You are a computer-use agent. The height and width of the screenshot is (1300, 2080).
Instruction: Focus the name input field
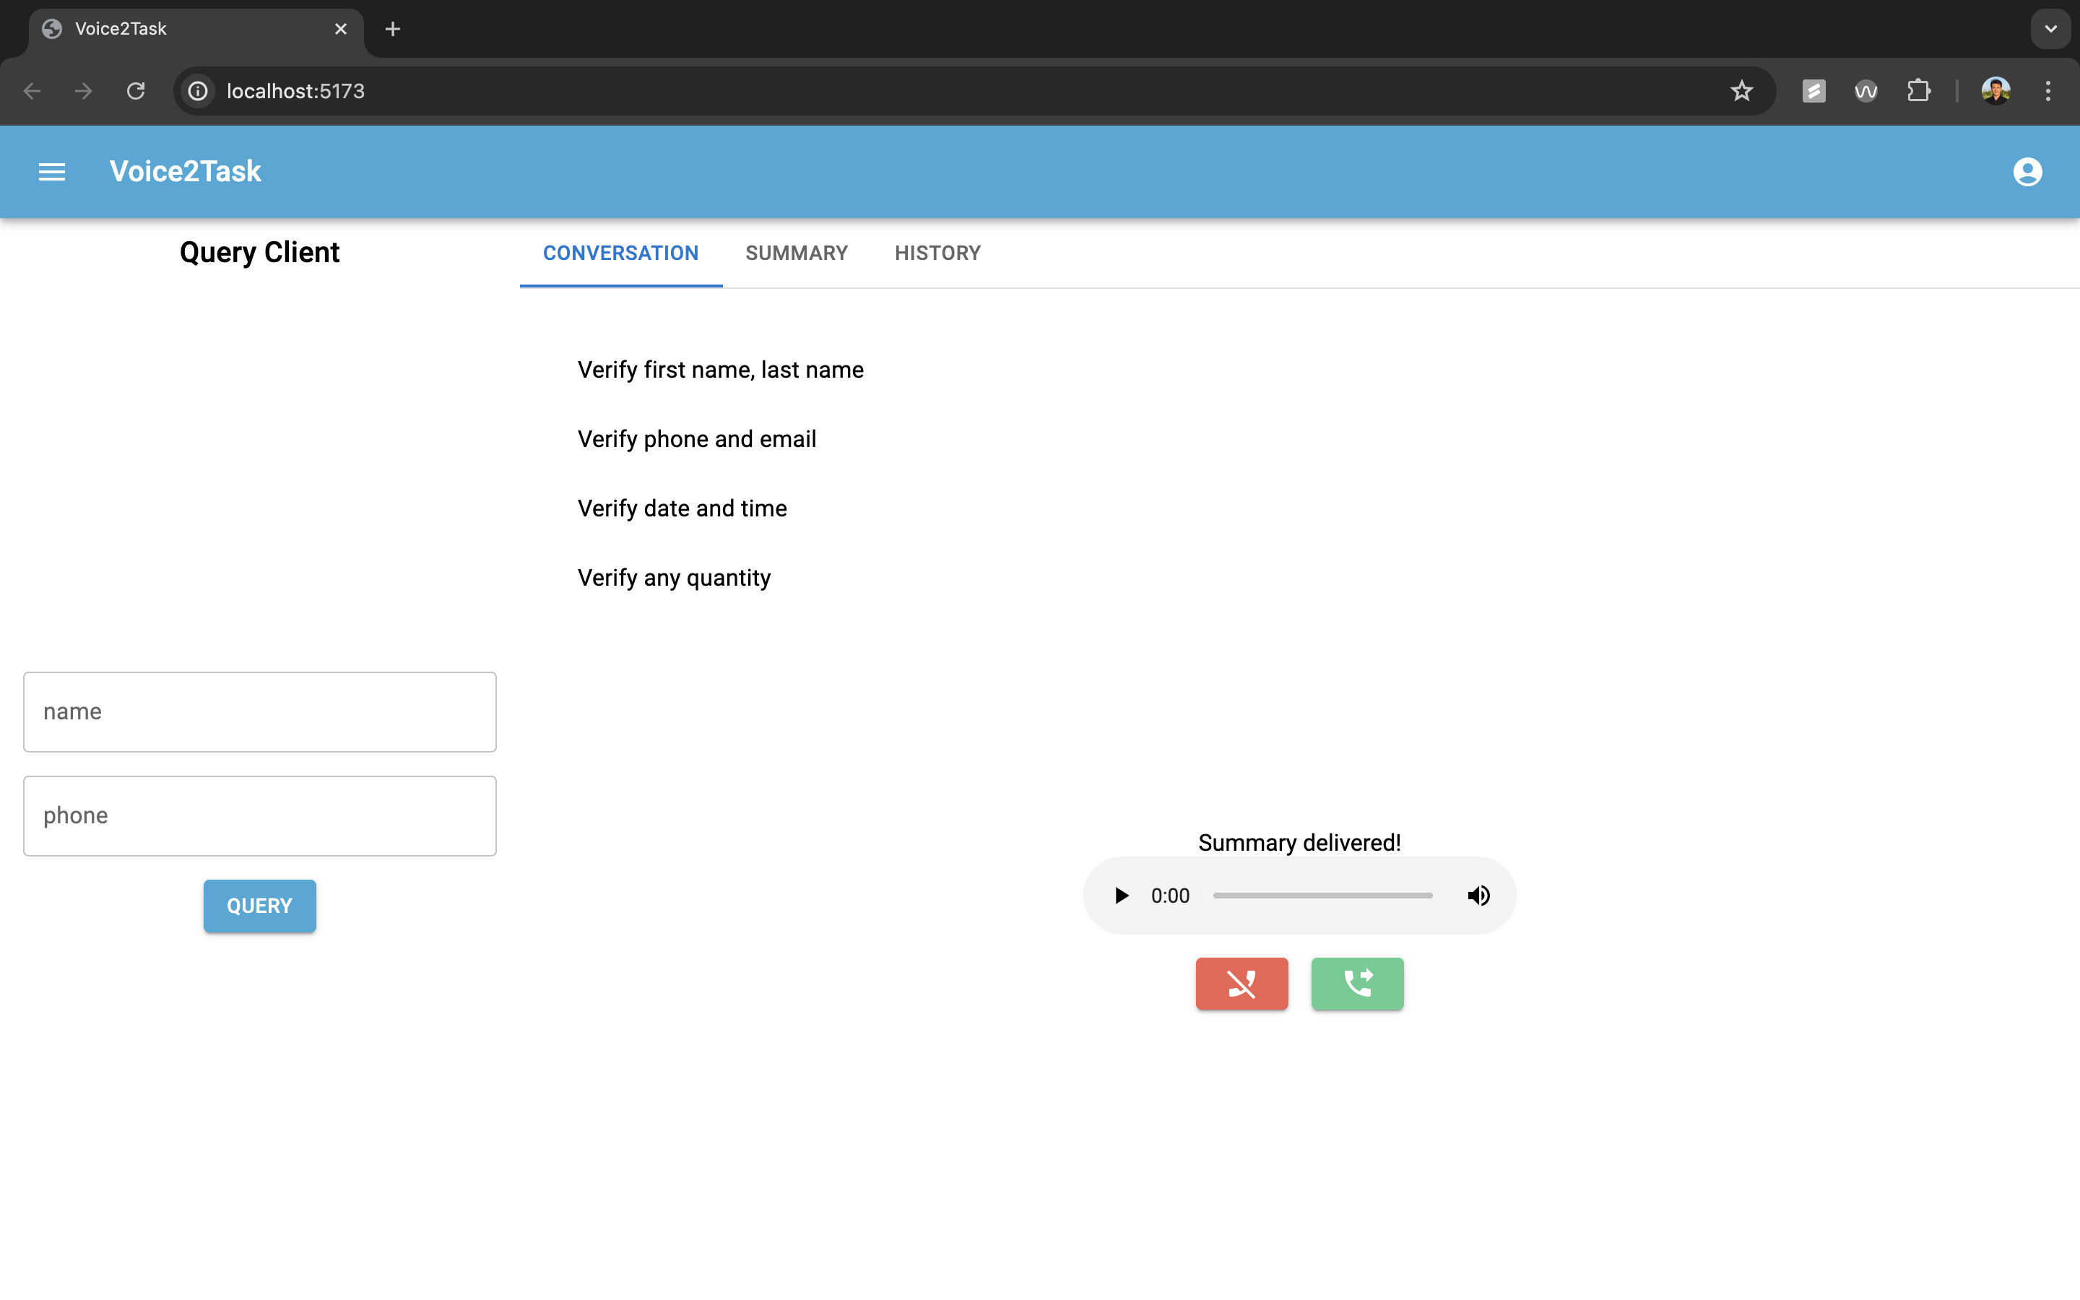tap(259, 712)
